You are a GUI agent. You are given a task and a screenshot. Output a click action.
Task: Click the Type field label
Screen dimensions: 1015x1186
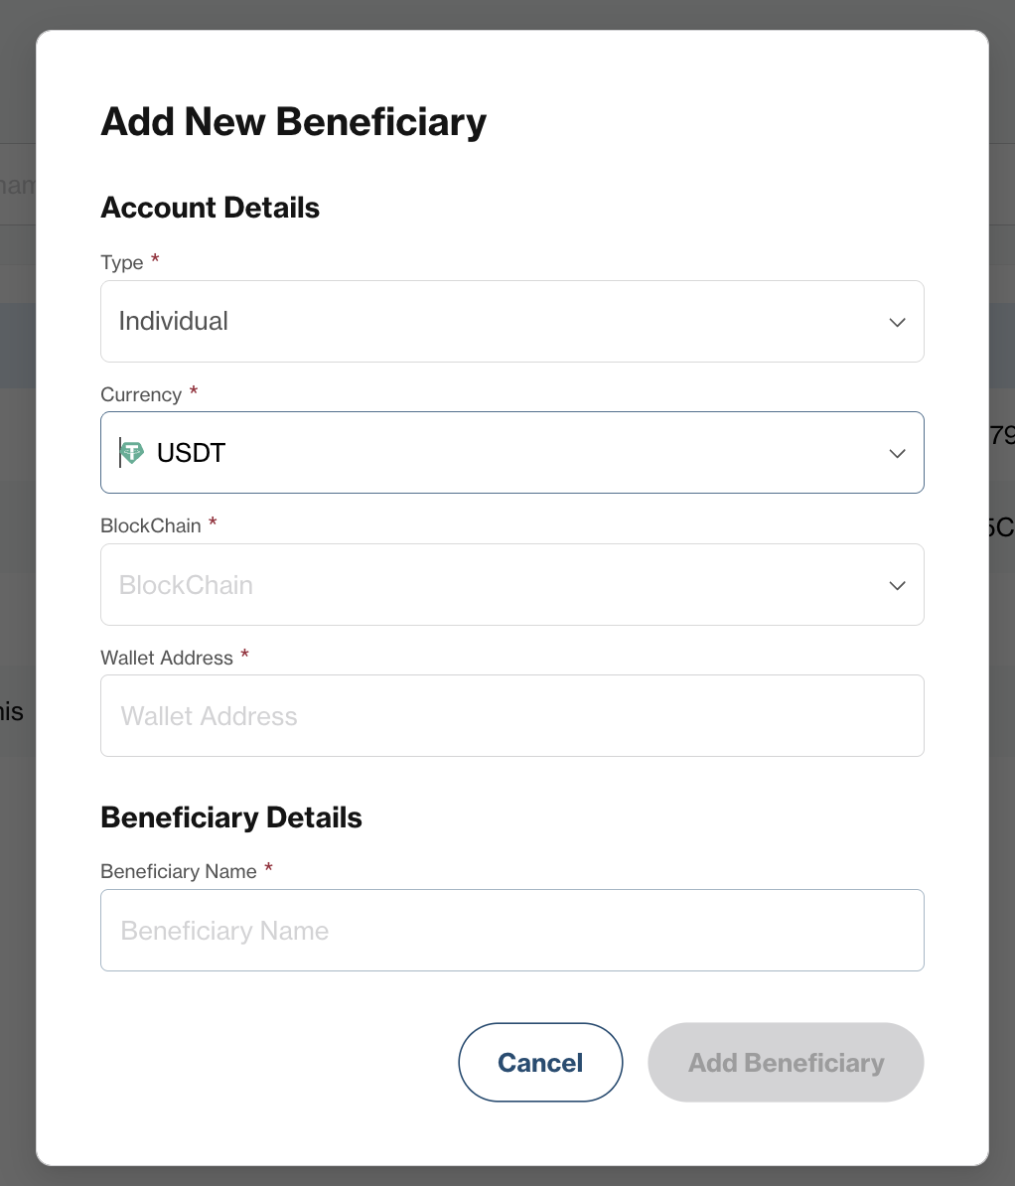[x=122, y=262]
